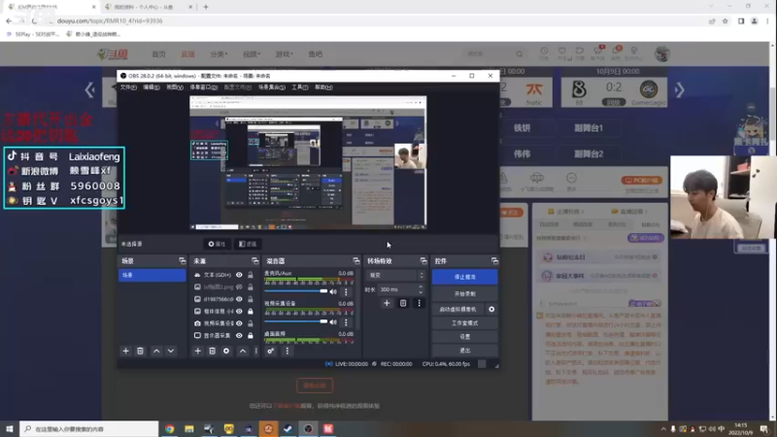Screen dimensions: 777x437
Task: Open OBS 视图 menu
Action: pos(175,87)
